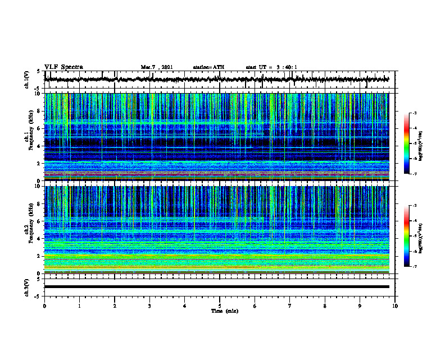The width and height of the screenshot is (445, 343).
Task: Click the "5" tick label of ch.1(V) axis
Action: [38, 72]
